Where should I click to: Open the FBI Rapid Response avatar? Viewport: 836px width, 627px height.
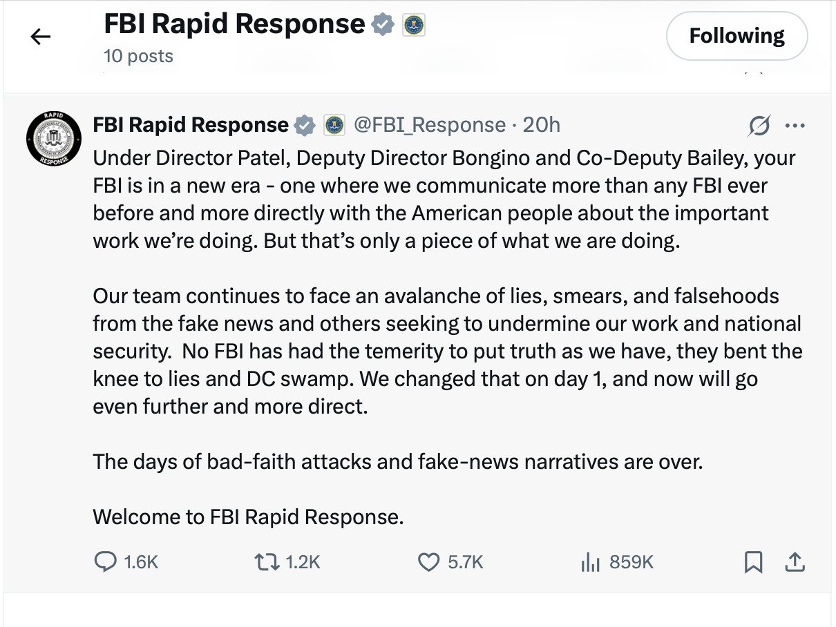53,137
